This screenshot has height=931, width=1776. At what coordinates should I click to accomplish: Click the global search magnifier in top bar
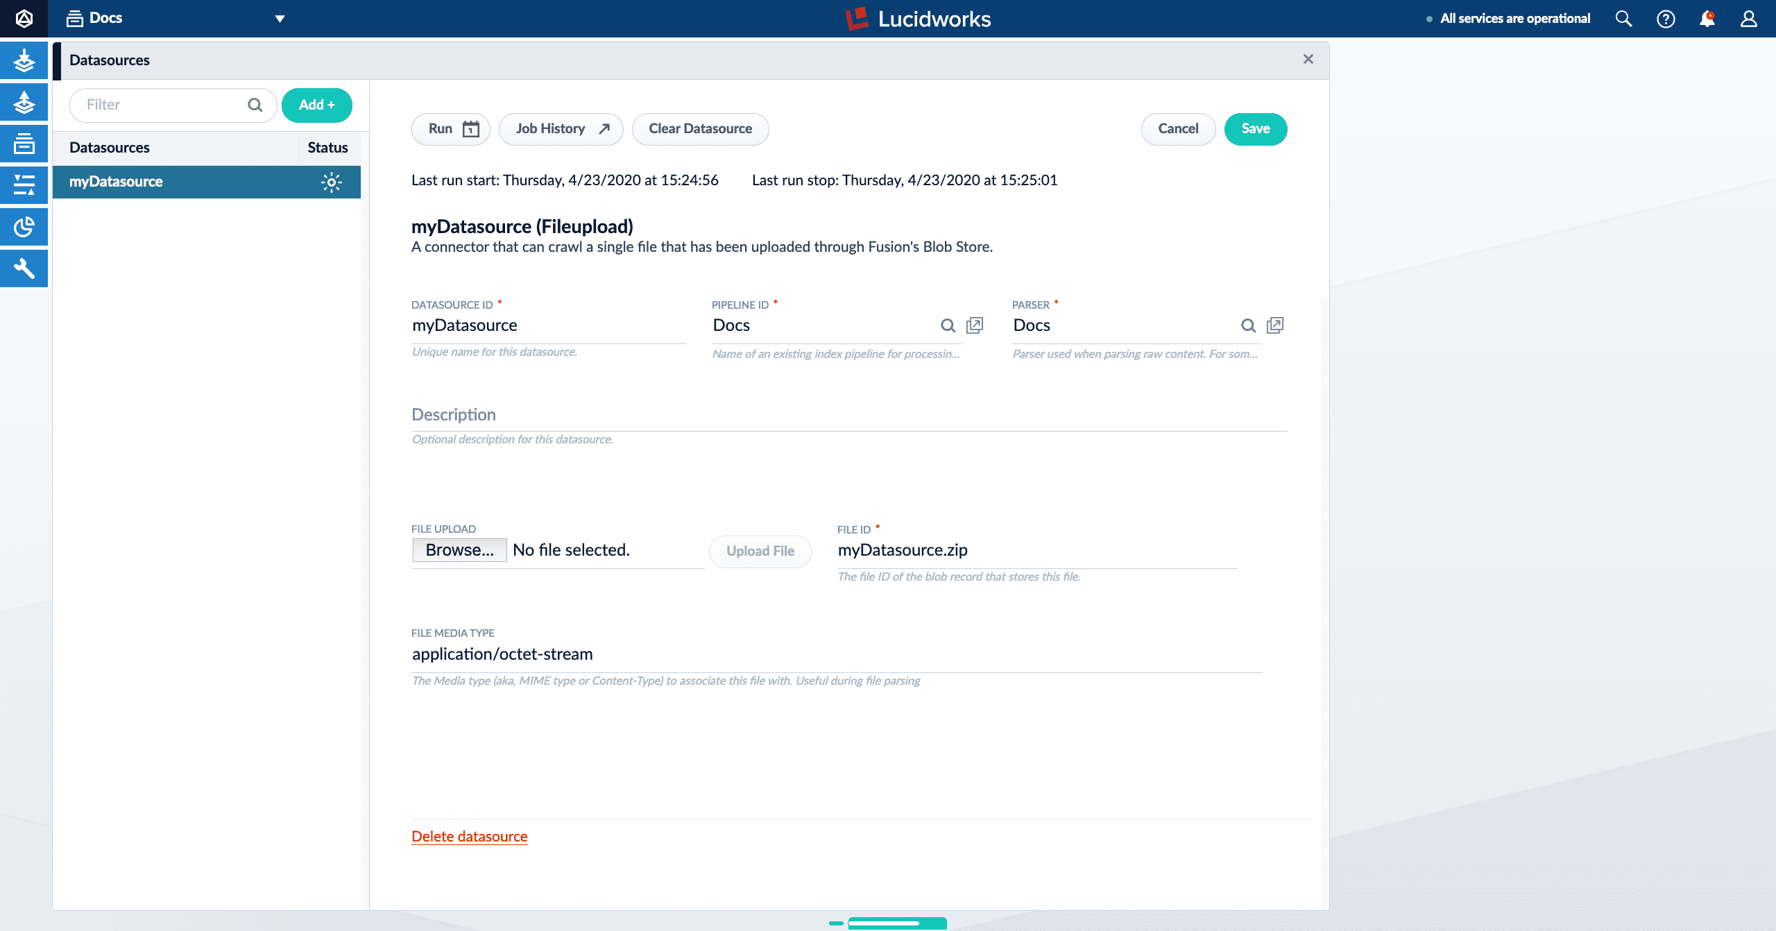[1623, 19]
